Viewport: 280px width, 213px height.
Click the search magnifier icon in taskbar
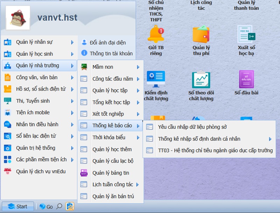tap(59, 206)
